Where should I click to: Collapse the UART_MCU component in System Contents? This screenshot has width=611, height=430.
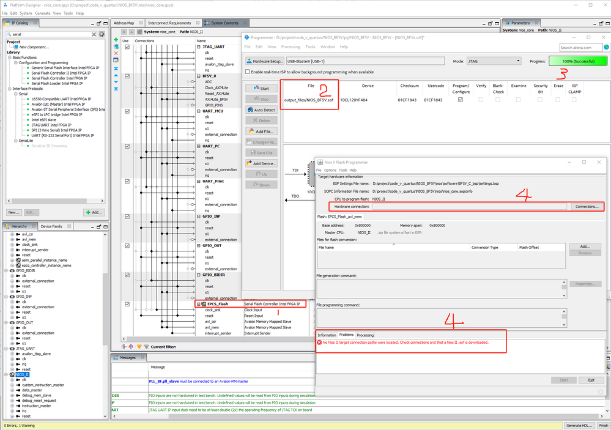pos(198,111)
